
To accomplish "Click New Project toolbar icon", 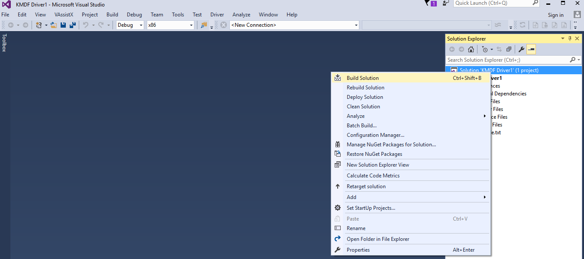I will [39, 25].
